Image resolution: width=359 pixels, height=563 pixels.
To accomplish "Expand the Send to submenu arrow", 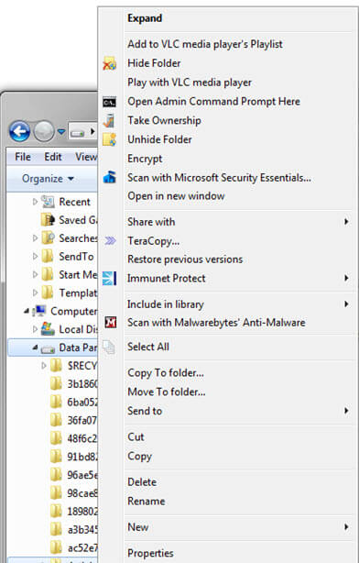I will (346, 411).
